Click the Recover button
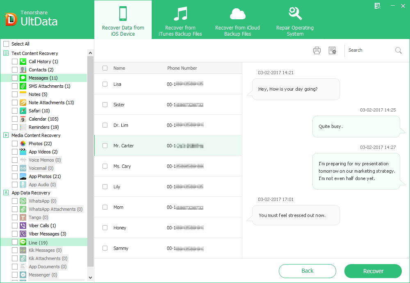Image resolution: width=410 pixels, height=283 pixels. pyautogui.click(x=373, y=271)
